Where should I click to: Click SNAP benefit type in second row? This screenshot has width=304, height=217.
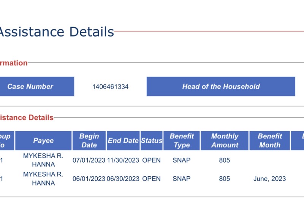182,179
